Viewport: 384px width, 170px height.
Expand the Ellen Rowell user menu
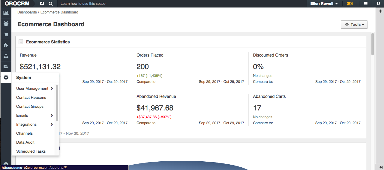pyautogui.click(x=324, y=4)
